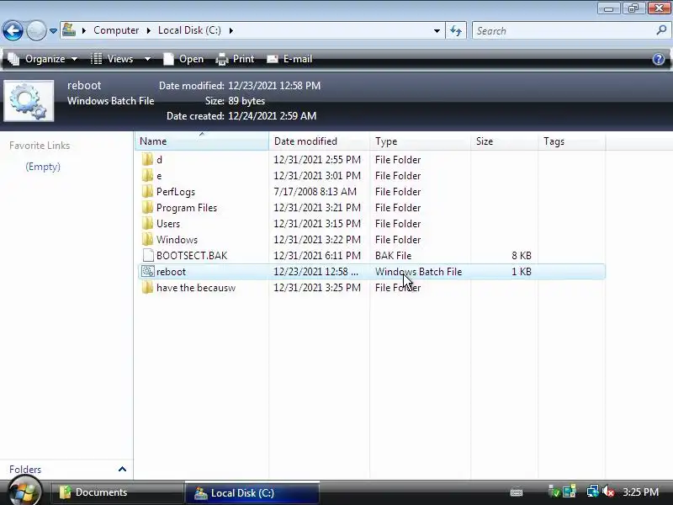Refresh the folder view

point(456,30)
